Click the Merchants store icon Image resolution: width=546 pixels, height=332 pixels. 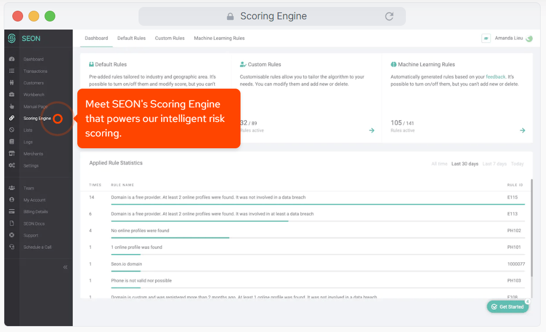[12, 154]
